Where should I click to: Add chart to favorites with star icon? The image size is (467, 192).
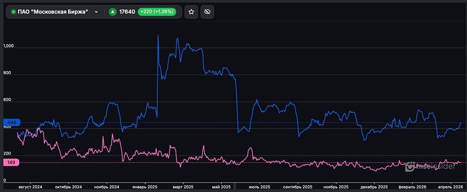[191, 12]
